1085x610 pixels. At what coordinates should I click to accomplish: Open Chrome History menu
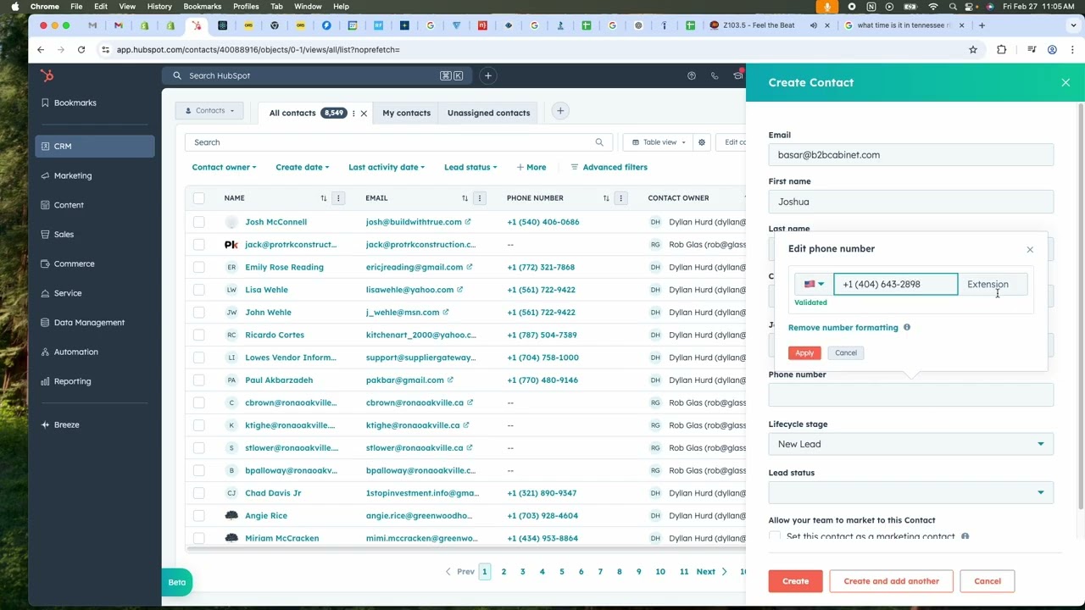click(x=159, y=7)
